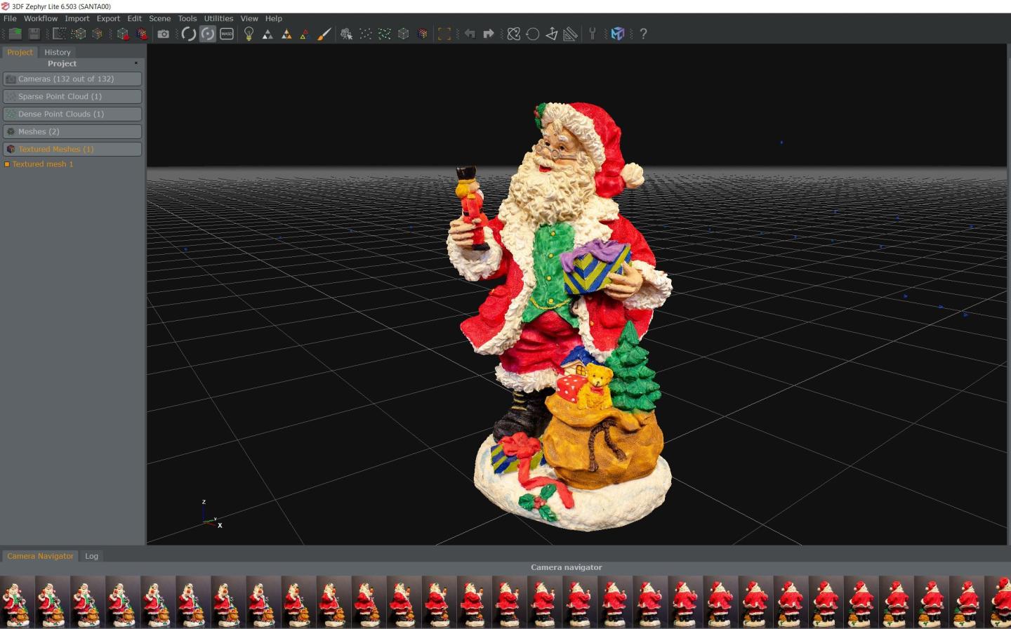Screen dimensions: 1011x629
Task: Select the paintbrush tool in toolbar
Action: coord(324,34)
